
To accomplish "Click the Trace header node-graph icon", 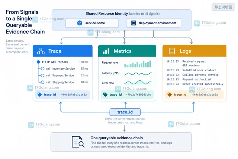I will pos(41,51).
